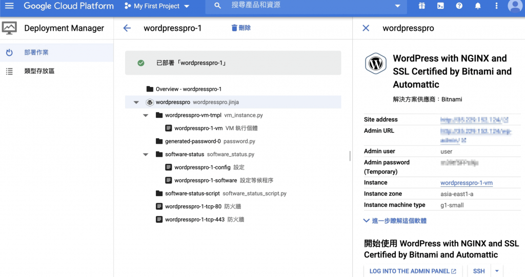Expand 進一步瞭解這個軟體 section

click(395, 221)
